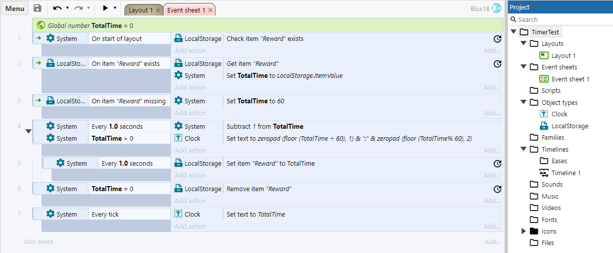The width and height of the screenshot is (613, 253).
Task: Click async wait icon on Check item action
Action: click(x=497, y=38)
